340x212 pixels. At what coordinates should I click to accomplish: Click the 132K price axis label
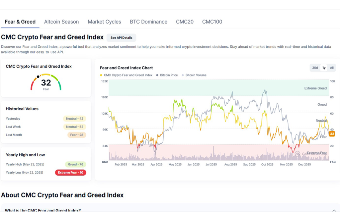pos(105,81)
